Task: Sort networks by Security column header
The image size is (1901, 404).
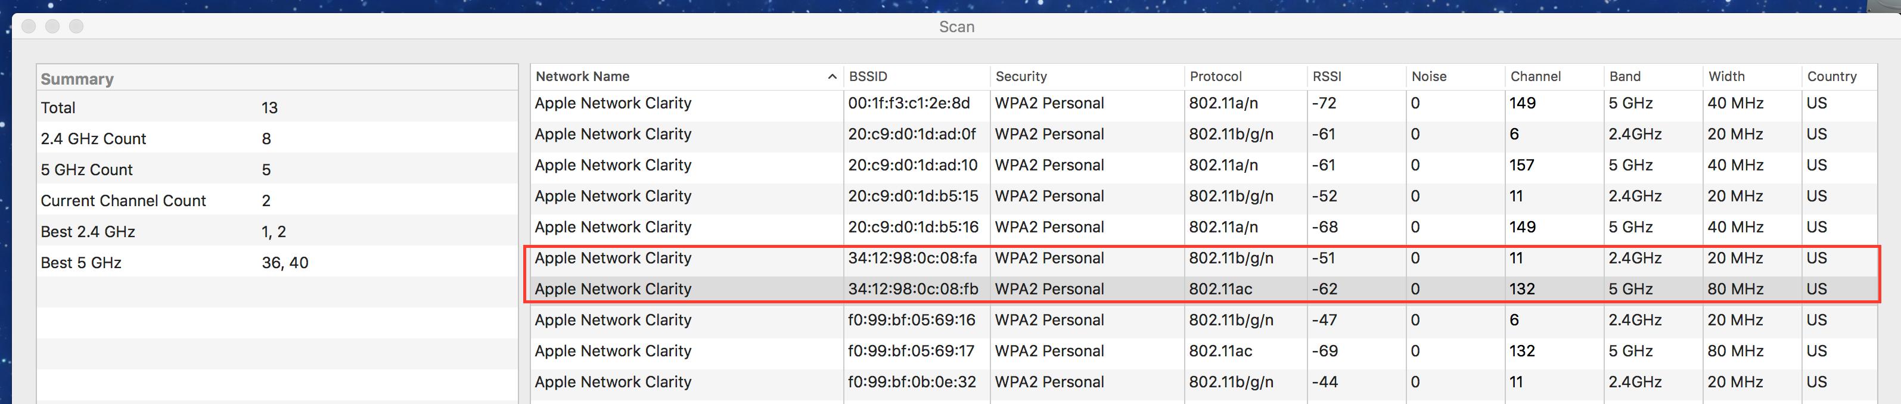Action: point(1022,76)
